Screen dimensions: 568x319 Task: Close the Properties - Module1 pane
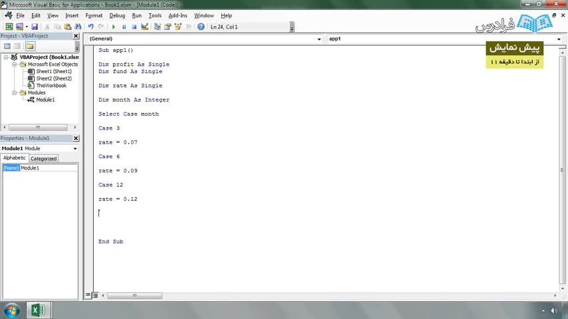pos(76,138)
